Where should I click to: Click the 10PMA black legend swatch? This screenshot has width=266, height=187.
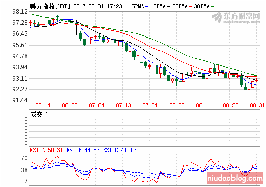[169, 7]
